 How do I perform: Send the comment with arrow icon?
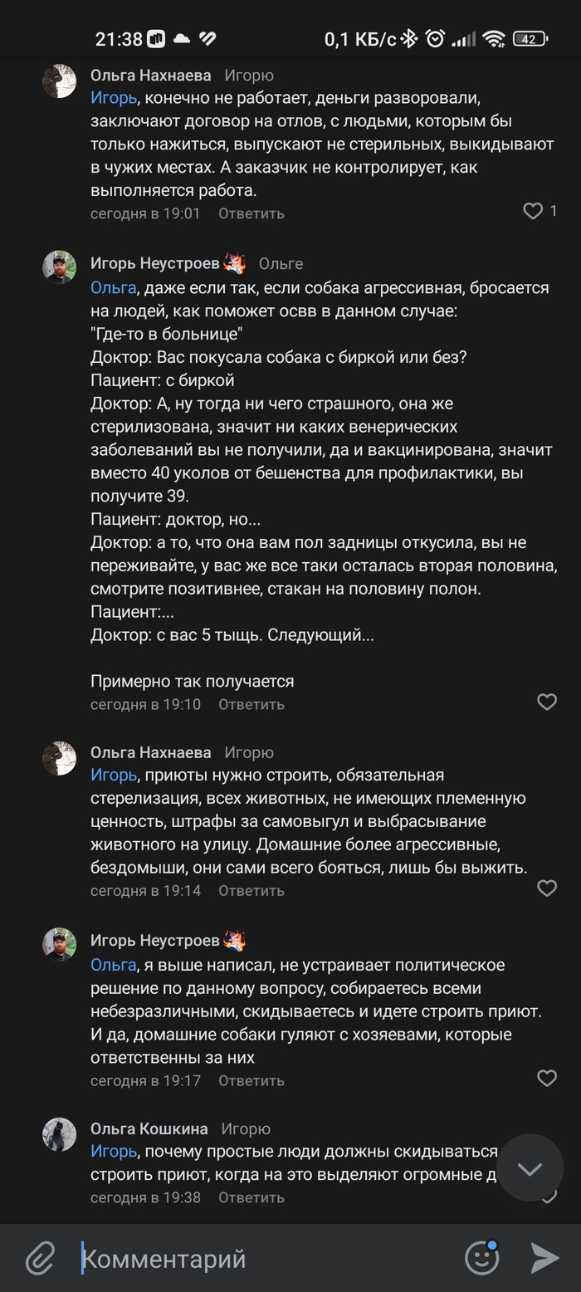[544, 1258]
